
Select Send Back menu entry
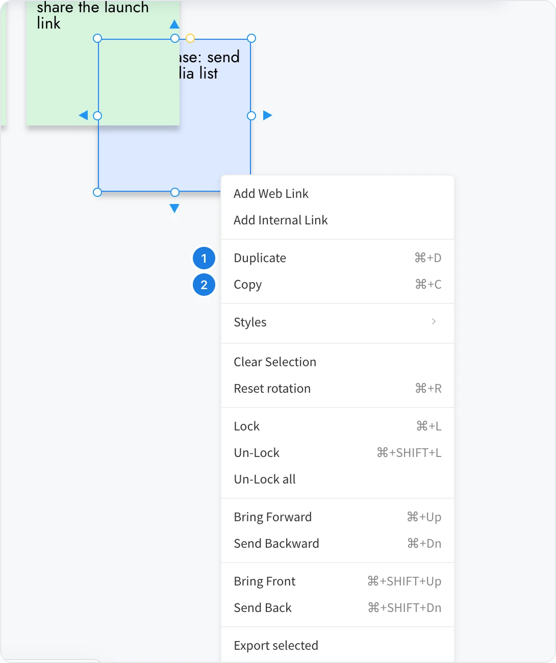[x=337, y=608]
